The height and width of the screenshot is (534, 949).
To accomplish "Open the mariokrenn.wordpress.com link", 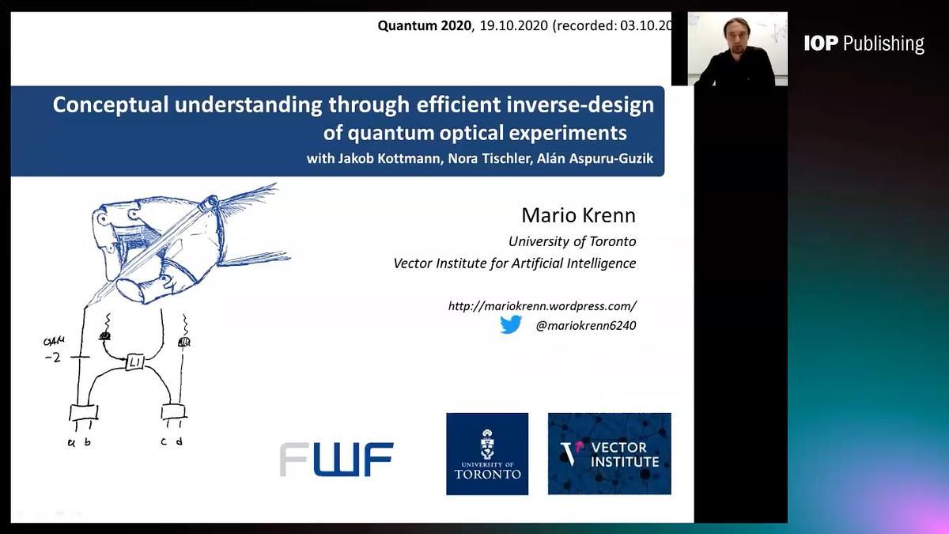I will point(542,305).
